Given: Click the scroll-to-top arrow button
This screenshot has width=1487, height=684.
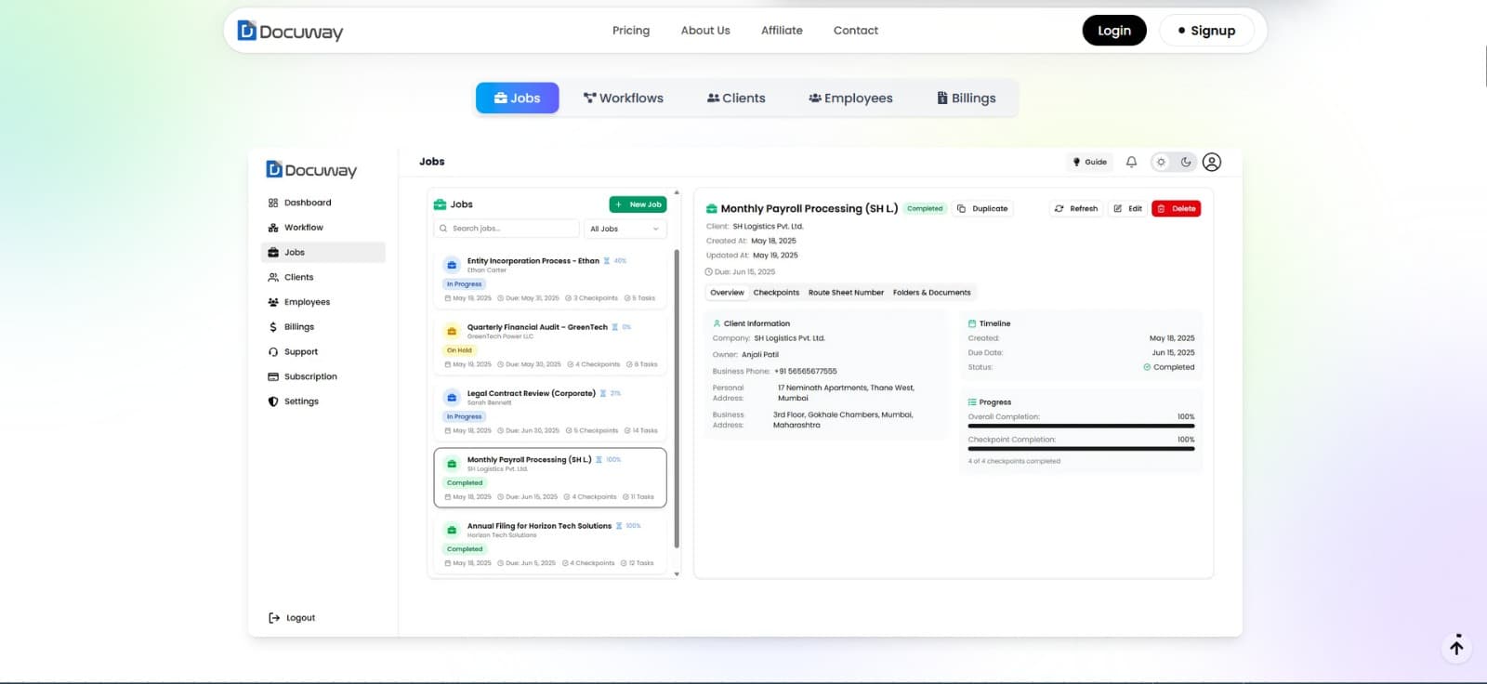Looking at the screenshot, I should [1456, 647].
